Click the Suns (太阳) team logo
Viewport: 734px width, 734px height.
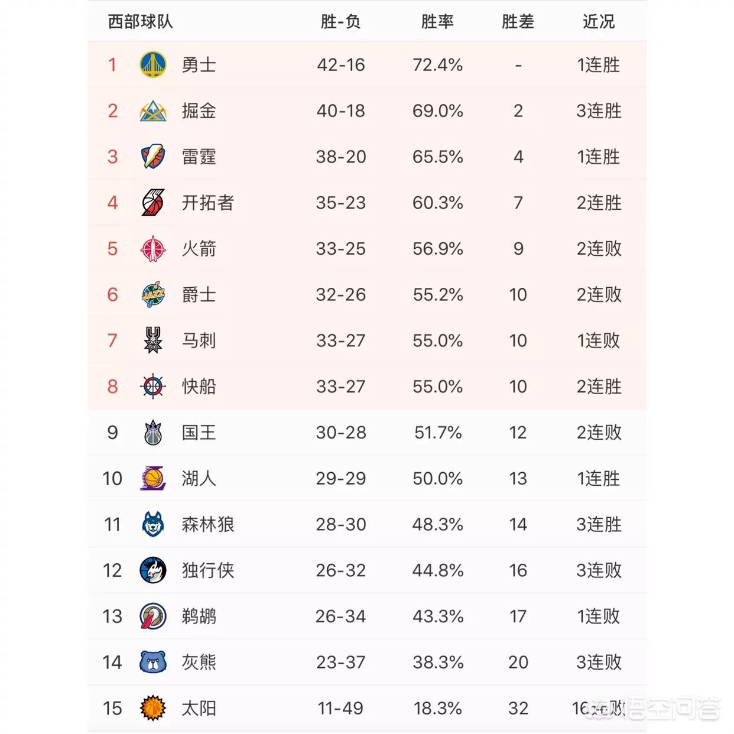[x=153, y=708]
